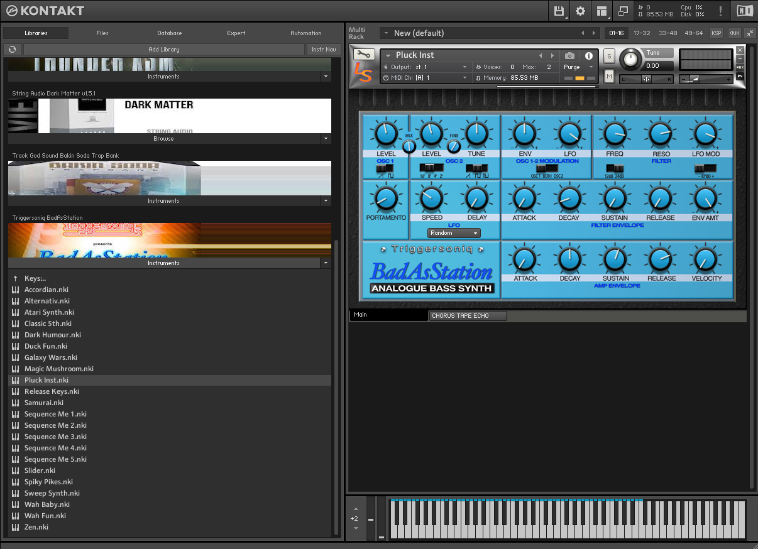Click the OSC 1 LEVEL knob
Image resolution: width=758 pixels, height=549 pixels.
pyautogui.click(x=386, y=134)
